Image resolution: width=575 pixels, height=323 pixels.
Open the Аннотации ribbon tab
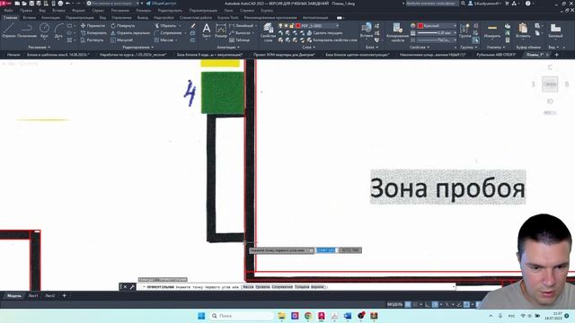tap(50, 18)
